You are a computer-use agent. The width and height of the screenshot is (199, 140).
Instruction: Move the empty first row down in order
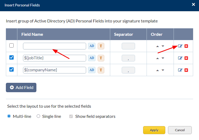(x=163, y=46)
